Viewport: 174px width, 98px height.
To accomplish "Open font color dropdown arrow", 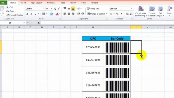I will click(x=60, y=14).
